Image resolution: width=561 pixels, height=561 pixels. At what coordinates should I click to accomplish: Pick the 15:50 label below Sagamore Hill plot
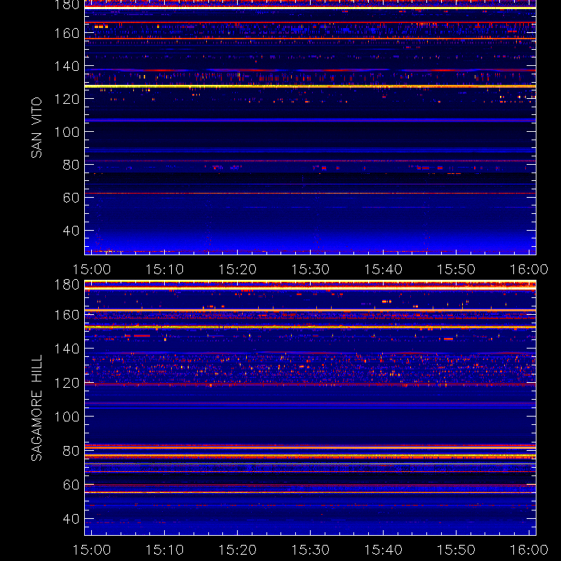(x=457, y=550)
